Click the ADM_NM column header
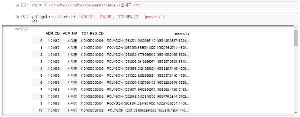This screenshot has width=300, height=117. coord(70,34)
